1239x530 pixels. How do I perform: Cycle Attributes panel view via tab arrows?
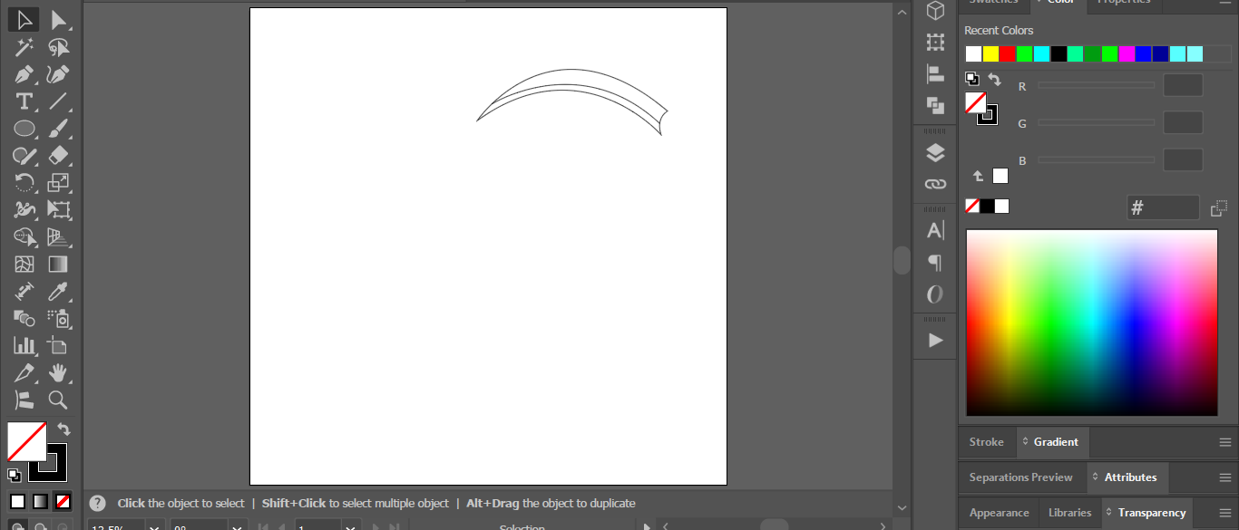tap(1096, 477)
